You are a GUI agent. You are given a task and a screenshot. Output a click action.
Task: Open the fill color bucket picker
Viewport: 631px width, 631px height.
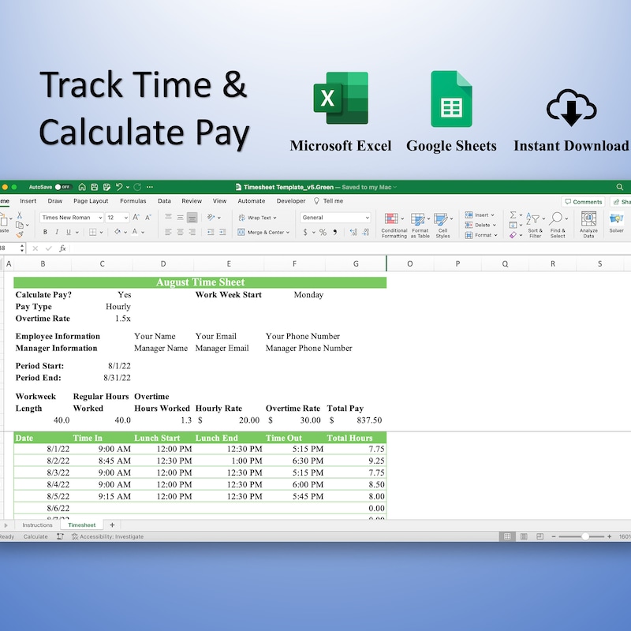coord(118,232)
